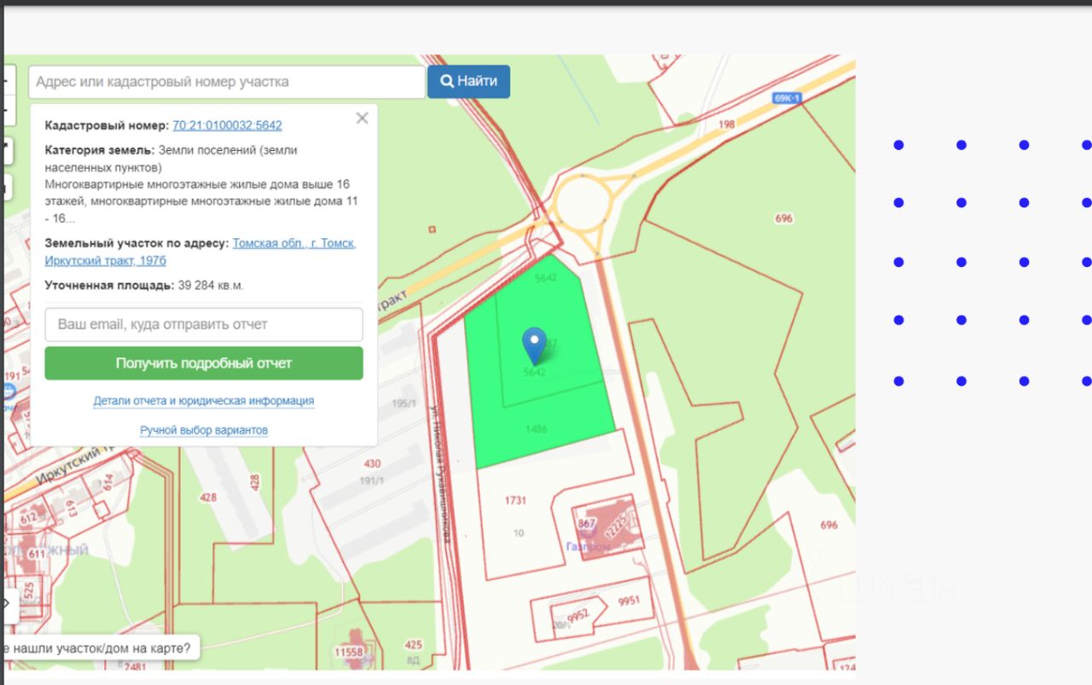Click the 69К-1 road shield marker

[x=787, y=98]
